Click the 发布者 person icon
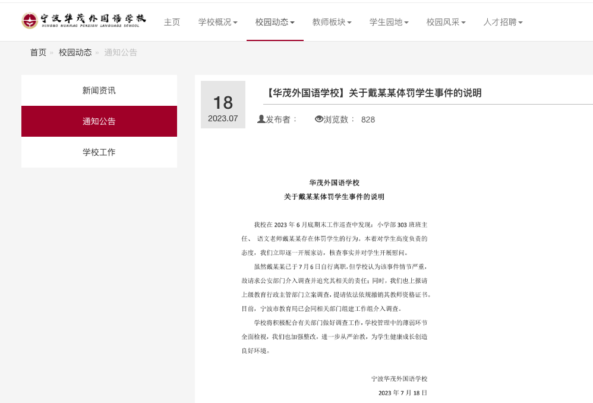The image size is (593, 403). (261, 119)
